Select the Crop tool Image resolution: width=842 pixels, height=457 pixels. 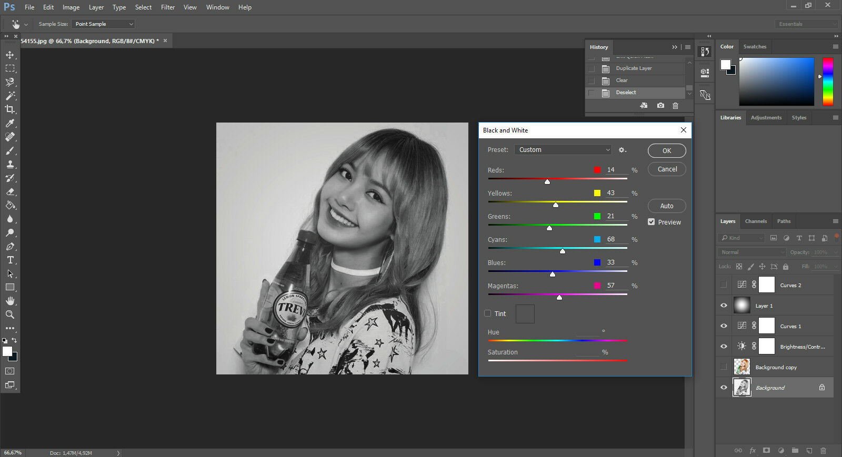[x=10, y=109]
